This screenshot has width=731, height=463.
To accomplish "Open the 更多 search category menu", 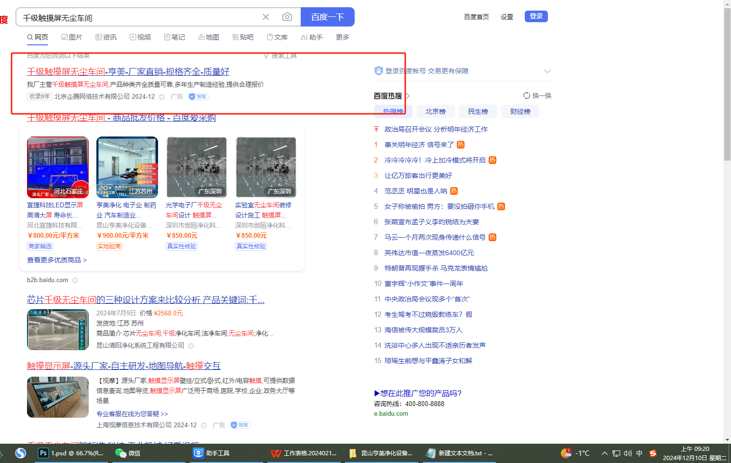I will point(343,37).
